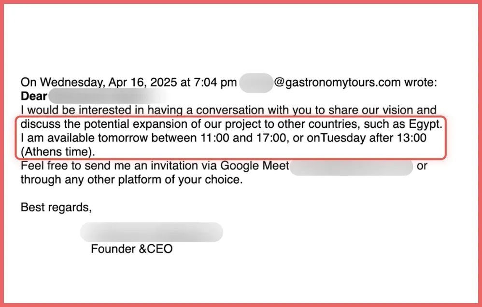Click the blurred field after Google Meet

coord(353,167)
